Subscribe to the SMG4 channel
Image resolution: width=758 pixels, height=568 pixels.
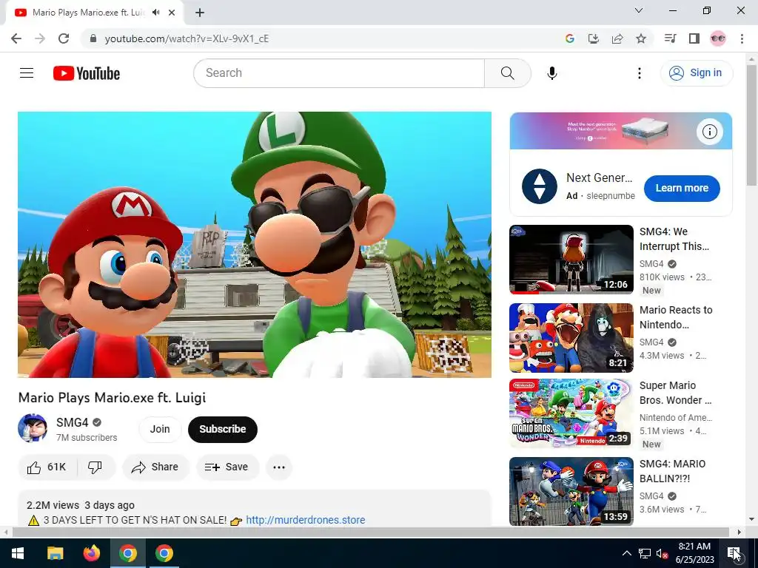point(222,429)
